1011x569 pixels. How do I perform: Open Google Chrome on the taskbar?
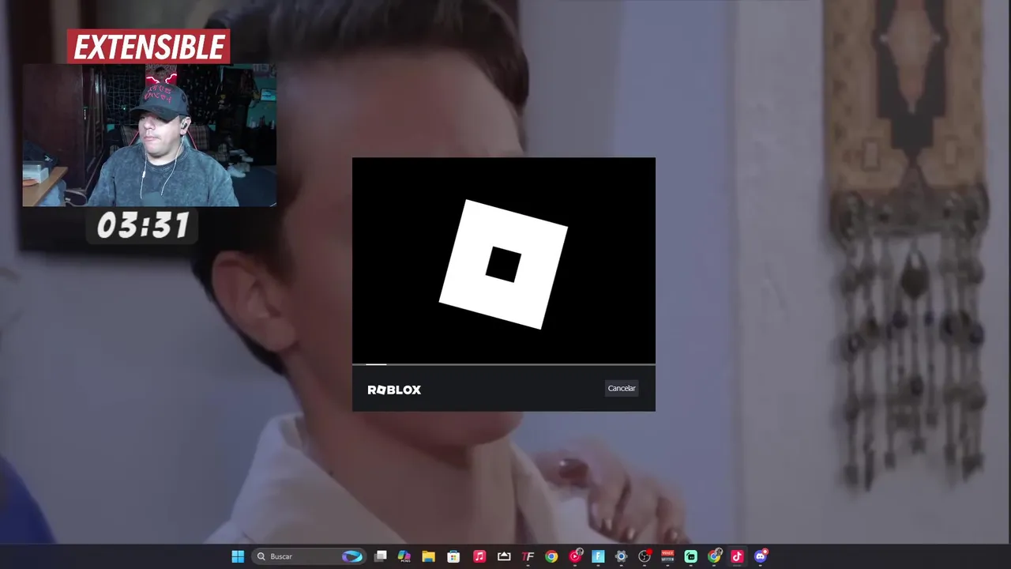[551, 556]
